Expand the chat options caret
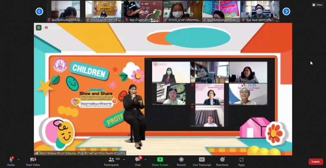 [x=145, y=159]
